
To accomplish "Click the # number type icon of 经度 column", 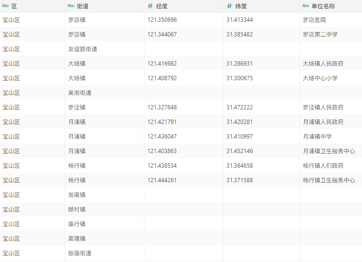I will [x=150, y=6].
